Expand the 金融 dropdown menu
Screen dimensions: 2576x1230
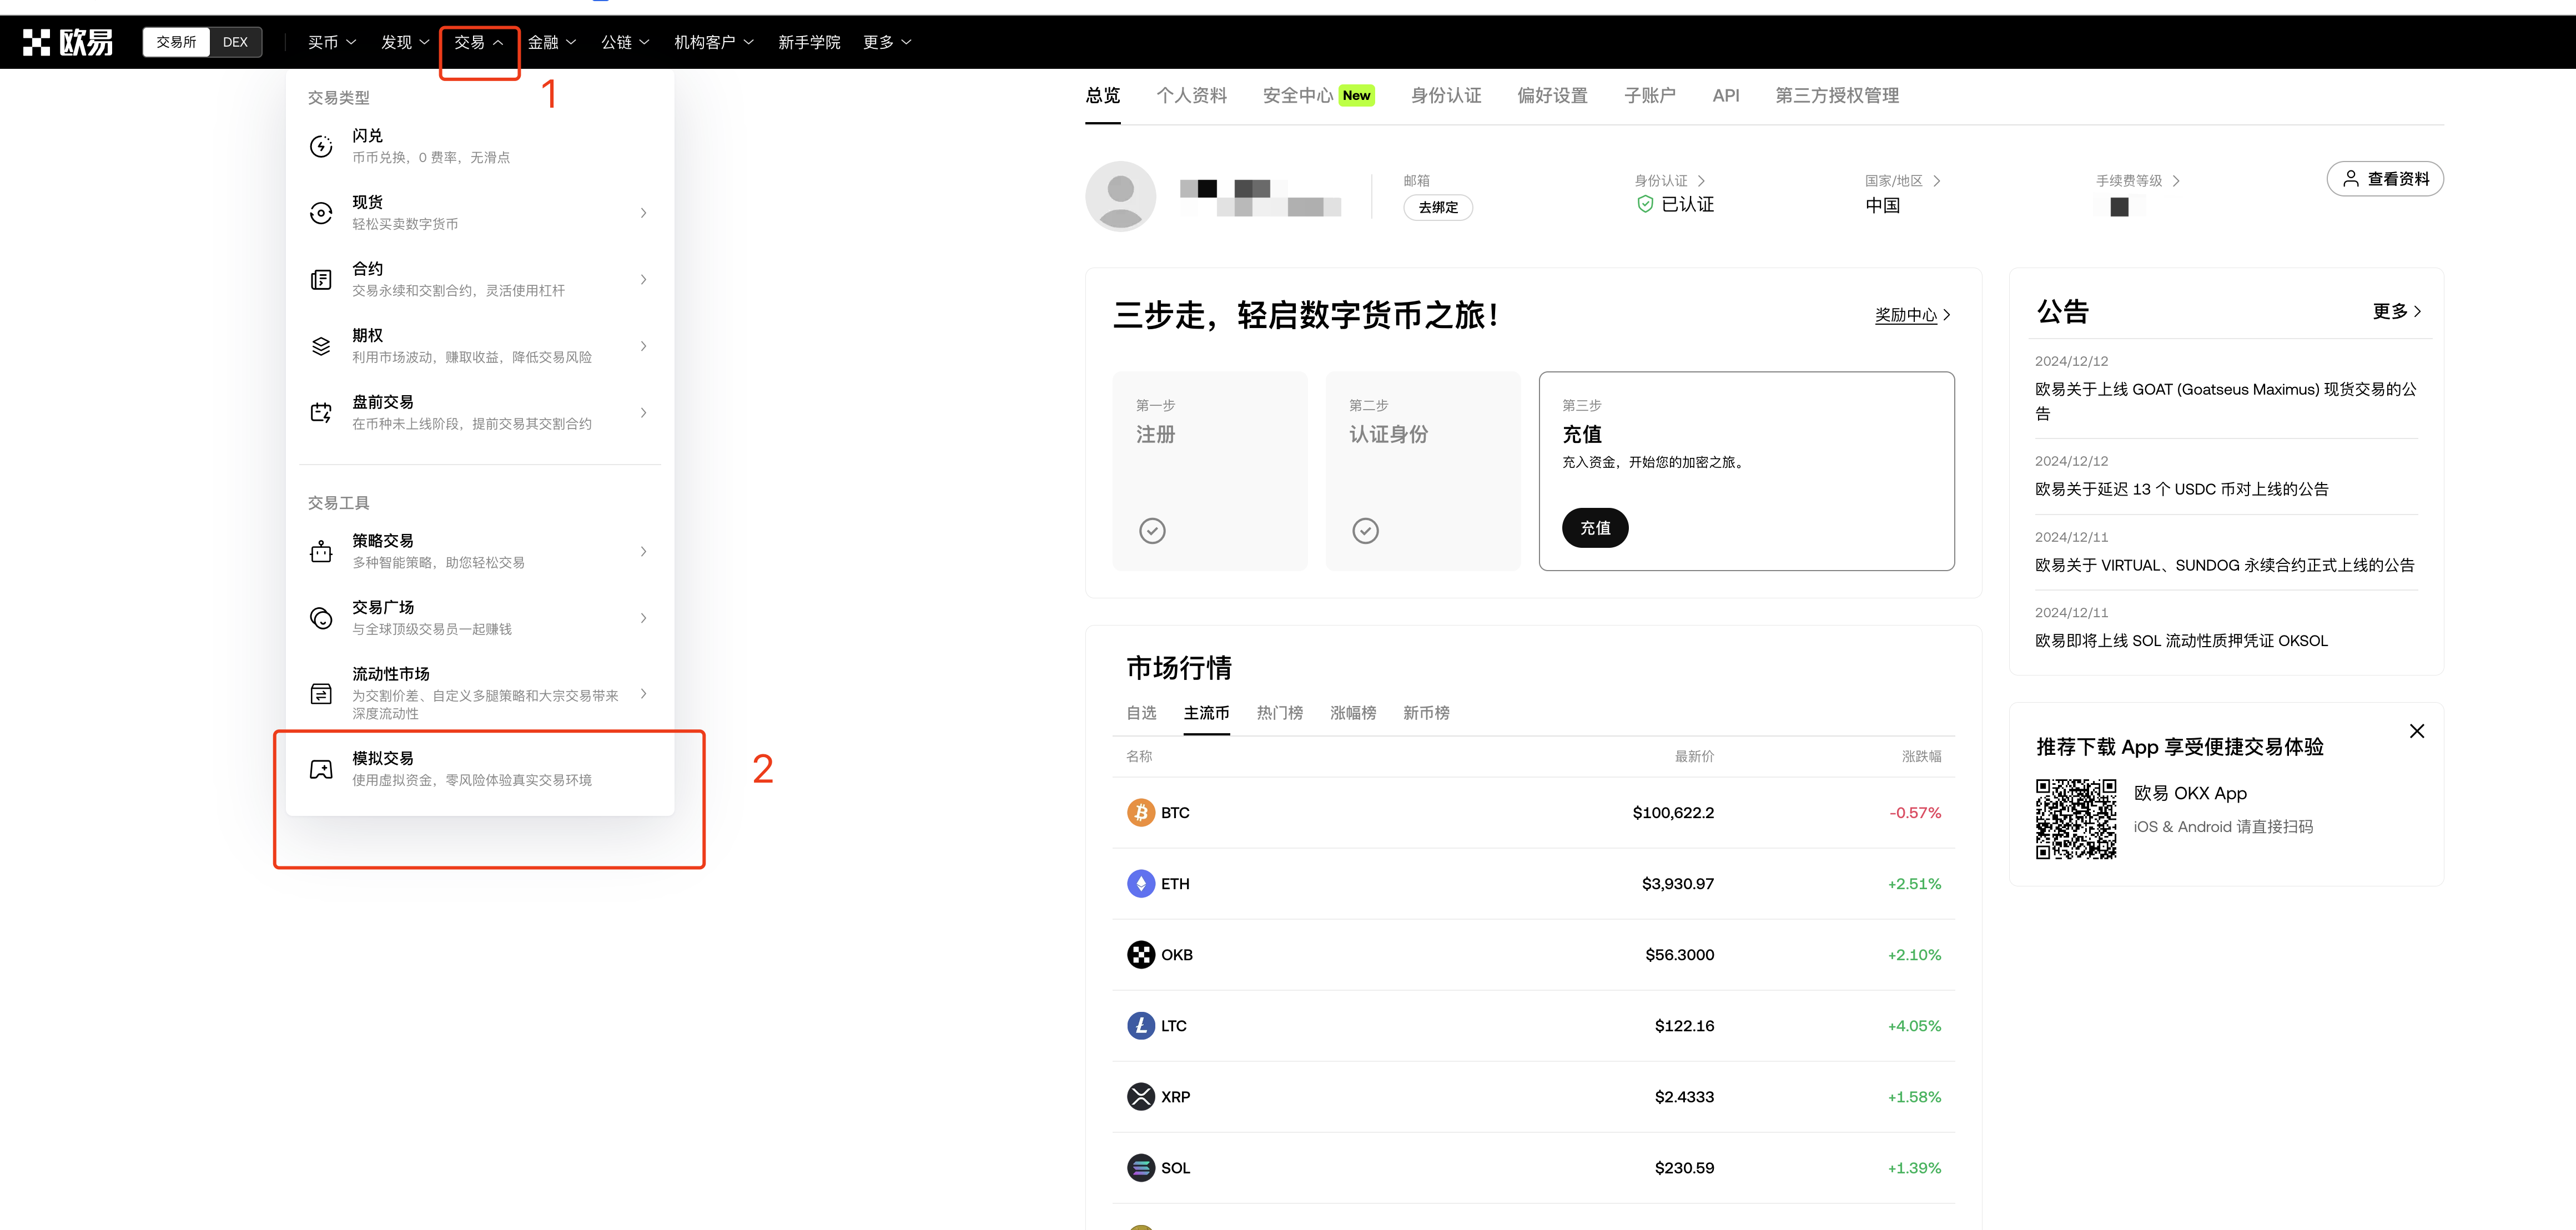click(x=552, y=42)
